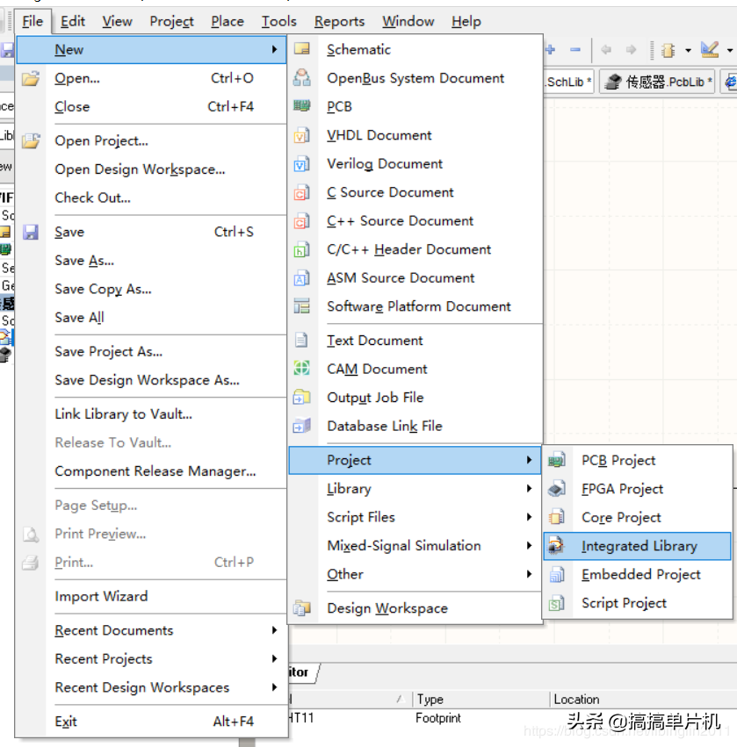Click the C++ Source Document icon
Image resolution: width=737 pixels, height=747 pixels.
pyautogui.click(x=302, y=221)
